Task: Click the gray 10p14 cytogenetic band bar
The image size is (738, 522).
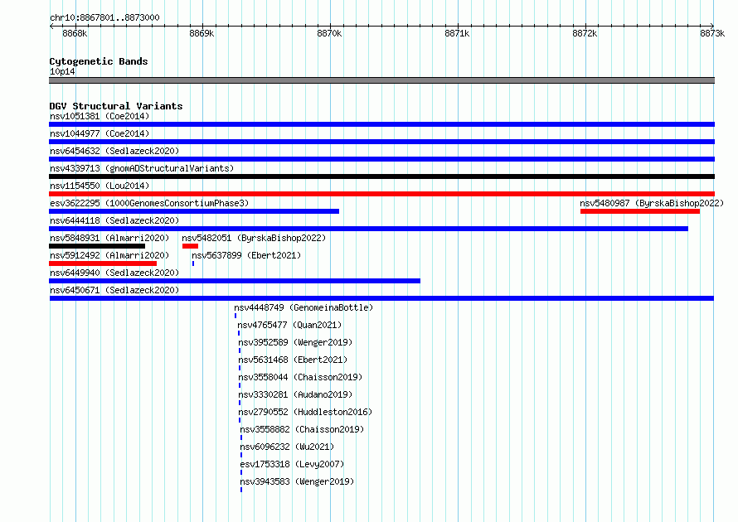Action: pos(381,80)
